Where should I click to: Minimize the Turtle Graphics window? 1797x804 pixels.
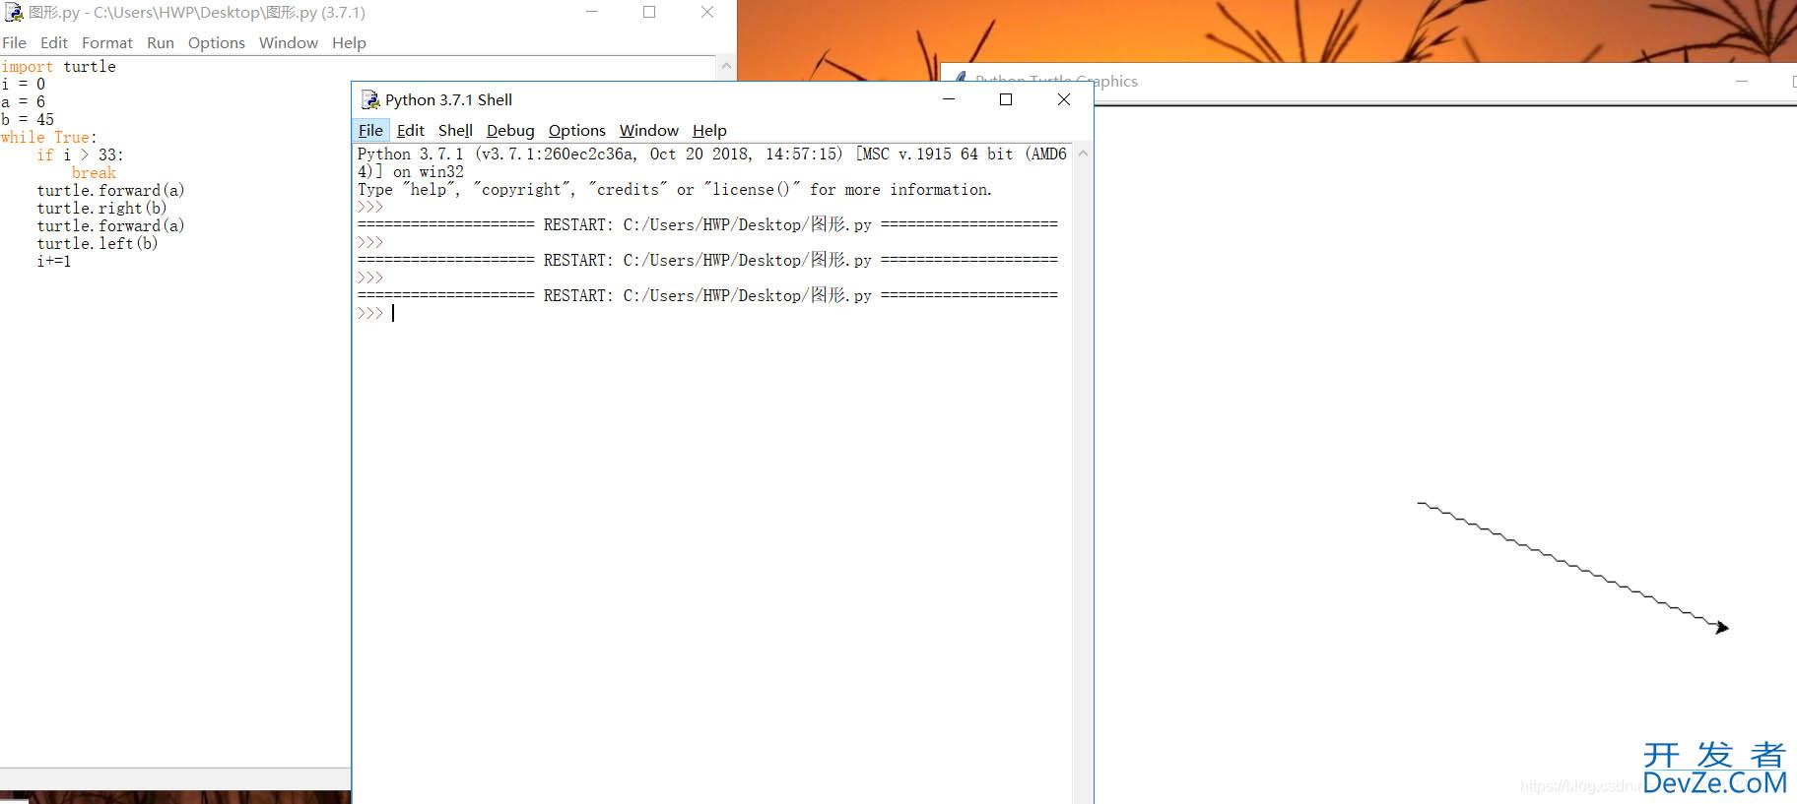point(1742,81)
